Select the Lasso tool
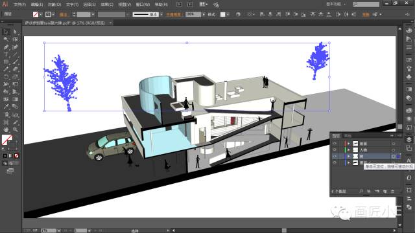Image resolution: width=415 pixels, height=233 pixels. pos(16,39)
